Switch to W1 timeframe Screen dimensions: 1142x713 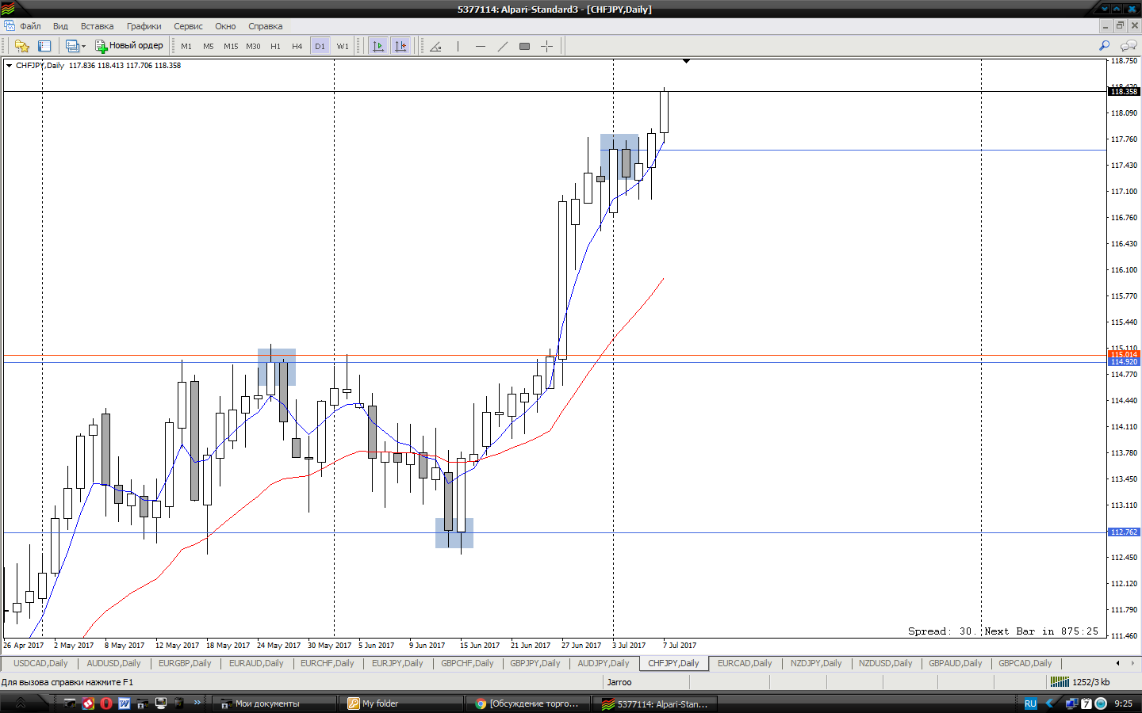pyautogui.click(x=343, y=46)
